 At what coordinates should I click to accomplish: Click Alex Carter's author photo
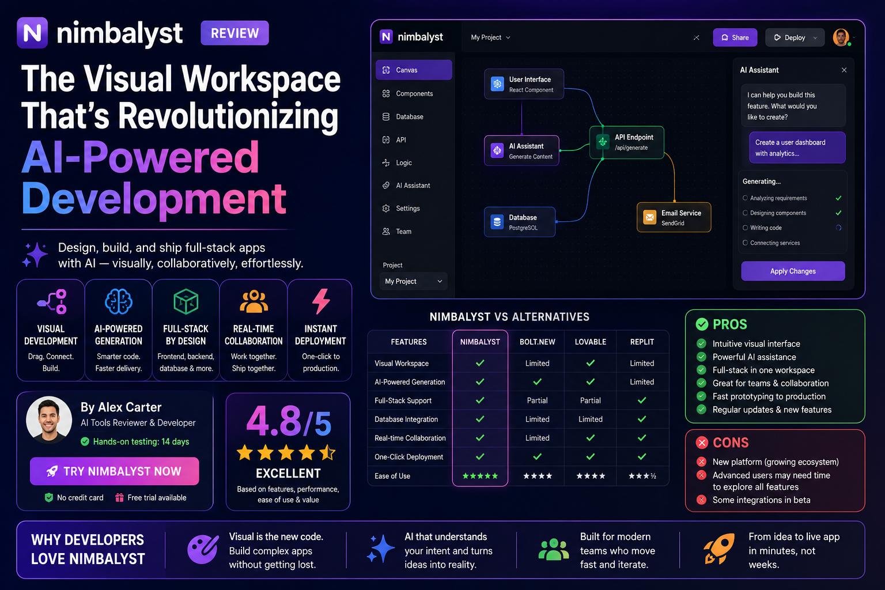(49, 419)
